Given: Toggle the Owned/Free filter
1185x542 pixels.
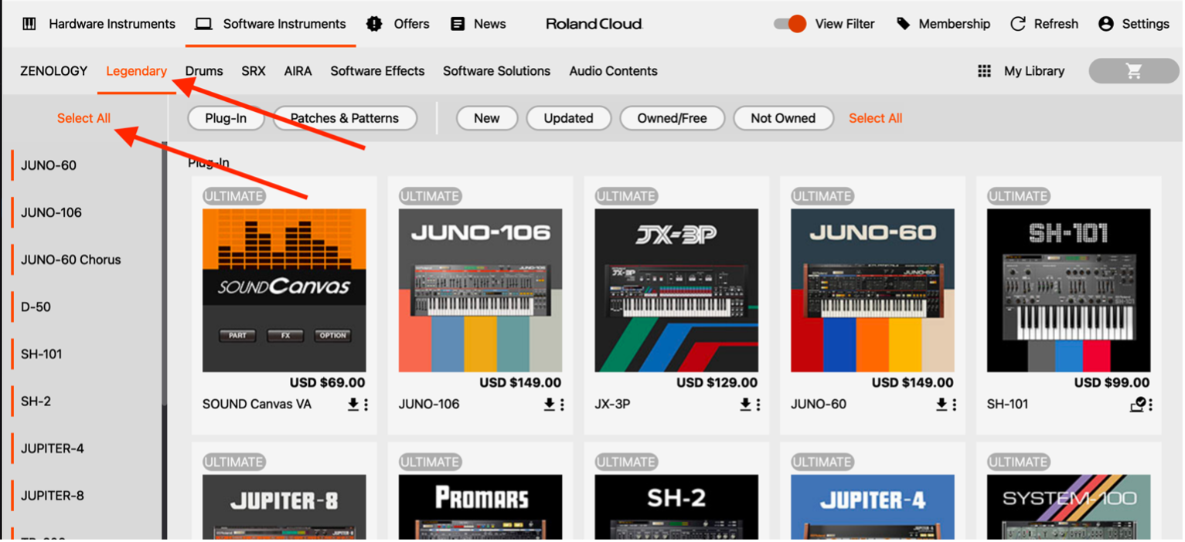Looking at the screenshot, I should [x=672, y=118].
